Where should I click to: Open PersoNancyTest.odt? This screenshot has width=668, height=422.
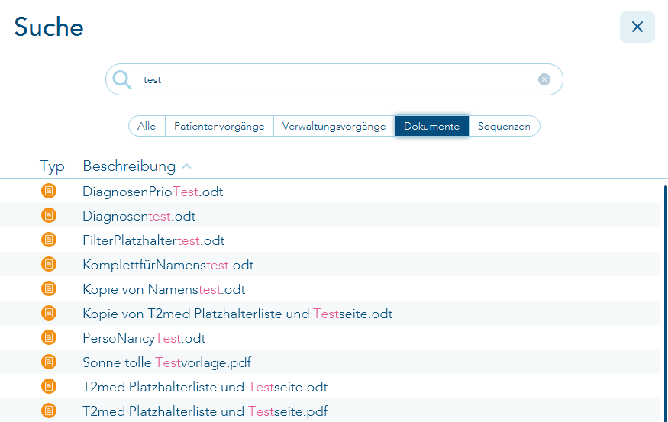pyautogui.click(x=144, y=338)
